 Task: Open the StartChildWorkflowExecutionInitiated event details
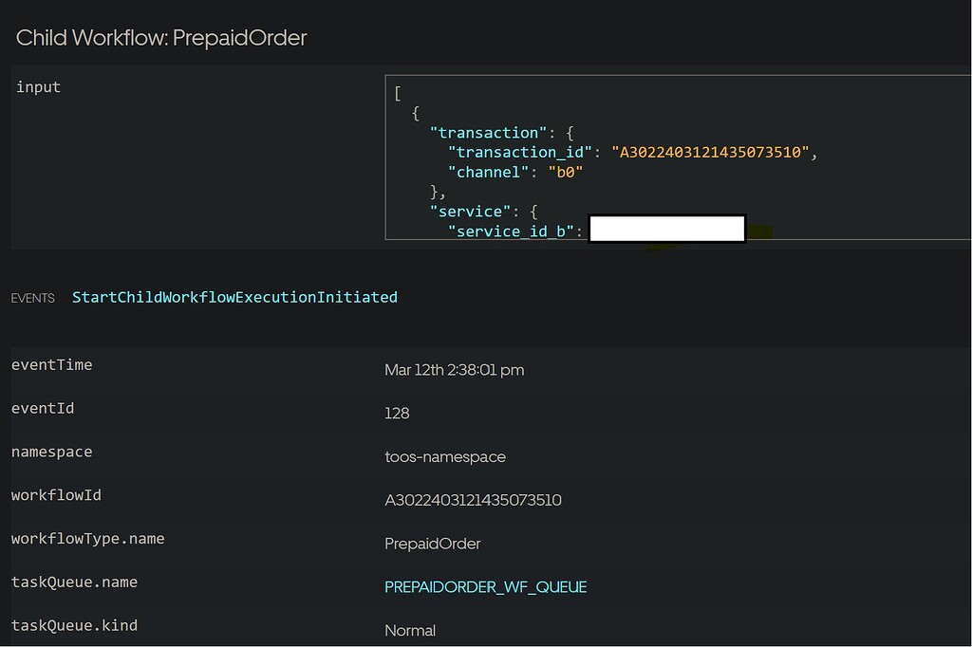[234, 297]
